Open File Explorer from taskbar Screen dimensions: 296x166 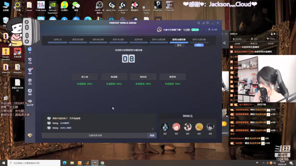point(72,163)
